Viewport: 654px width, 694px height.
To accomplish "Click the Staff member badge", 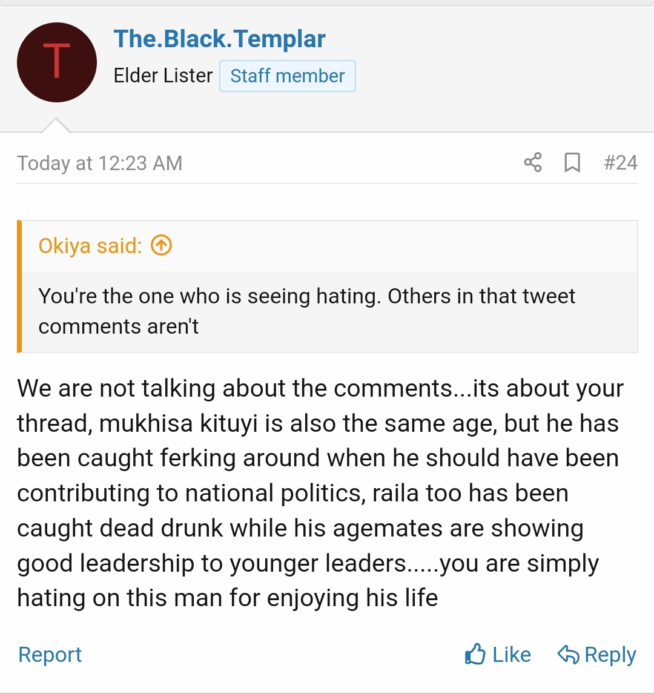I will tap(287, 76).
